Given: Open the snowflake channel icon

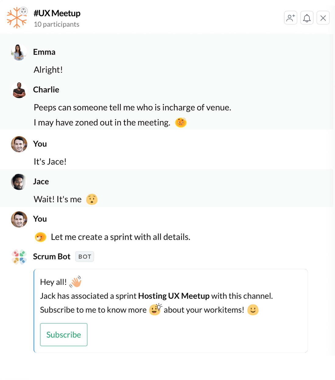Looking at the screenshot, I should (x=17, y=18).
